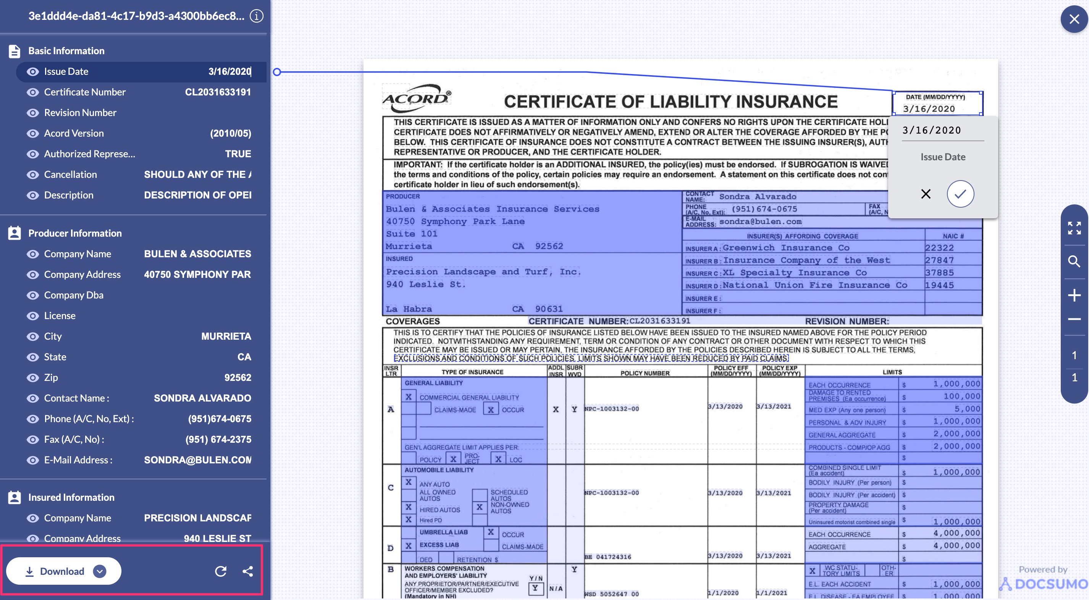Confirm the Issue Date with the checkmark
1089x600 pixels.
pos(960,194)
